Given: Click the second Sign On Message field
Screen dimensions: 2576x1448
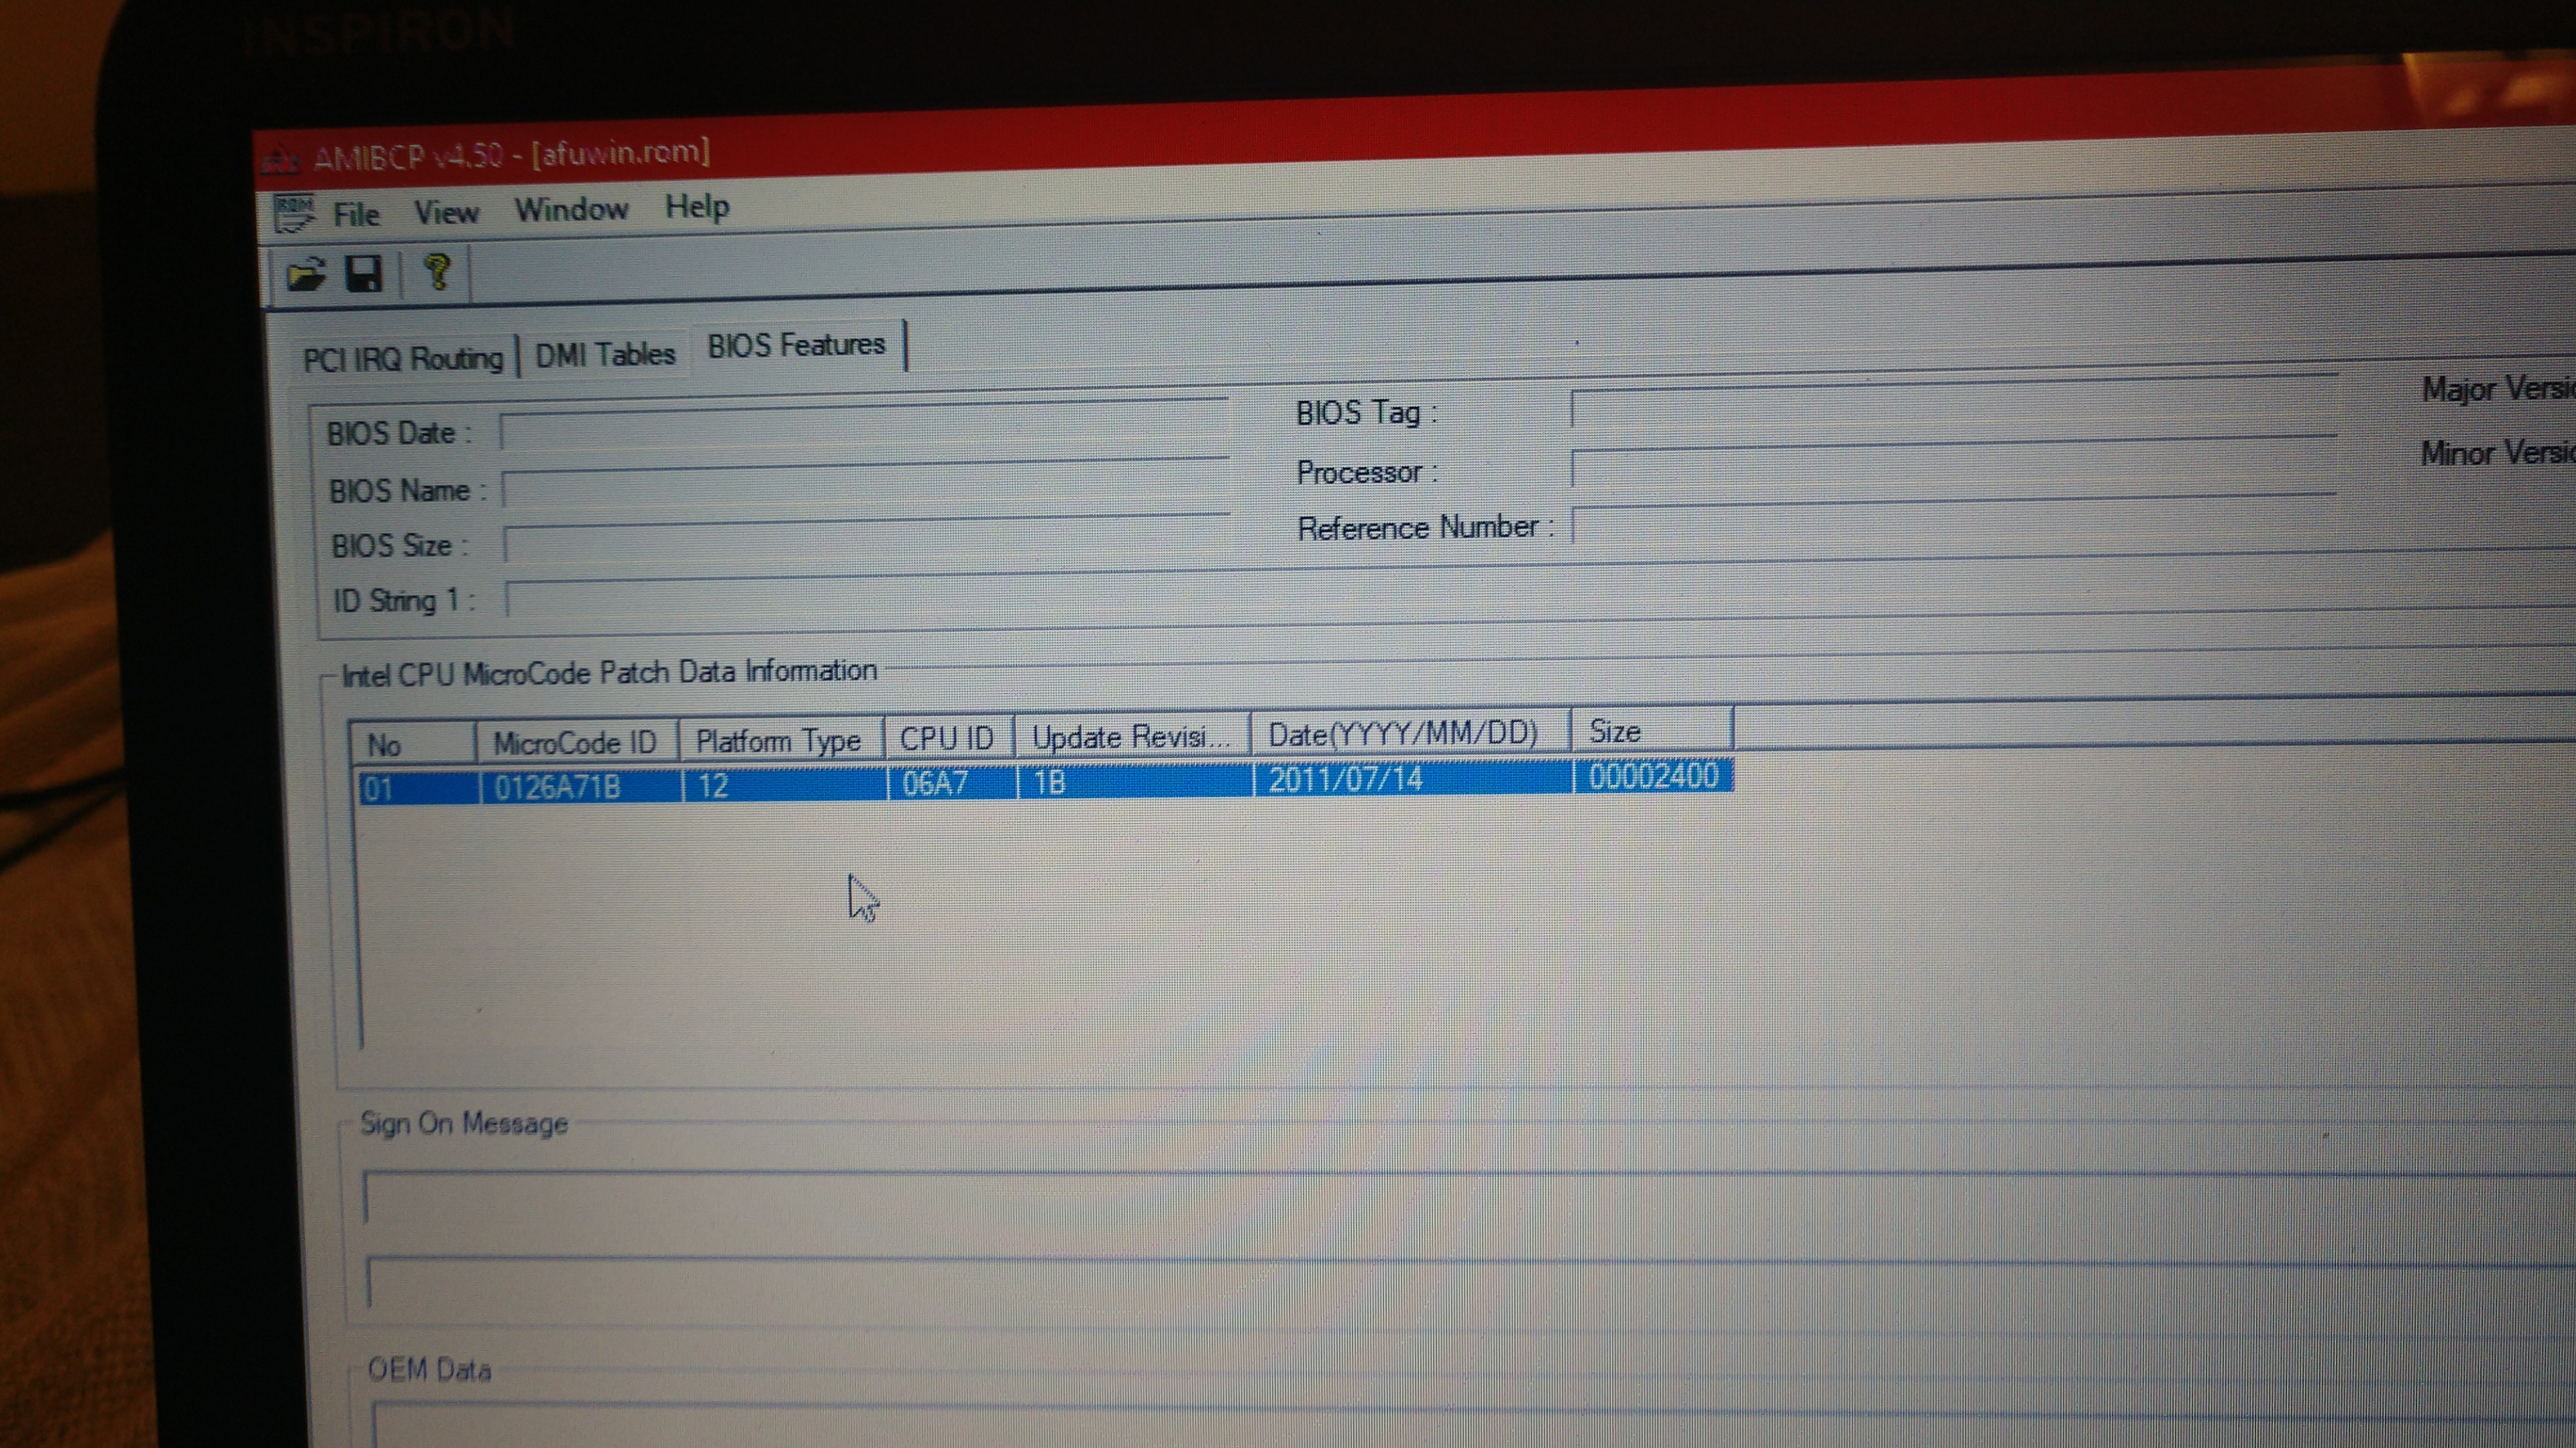Looking at the screenshot, I should click(x=1470, y=1281).
